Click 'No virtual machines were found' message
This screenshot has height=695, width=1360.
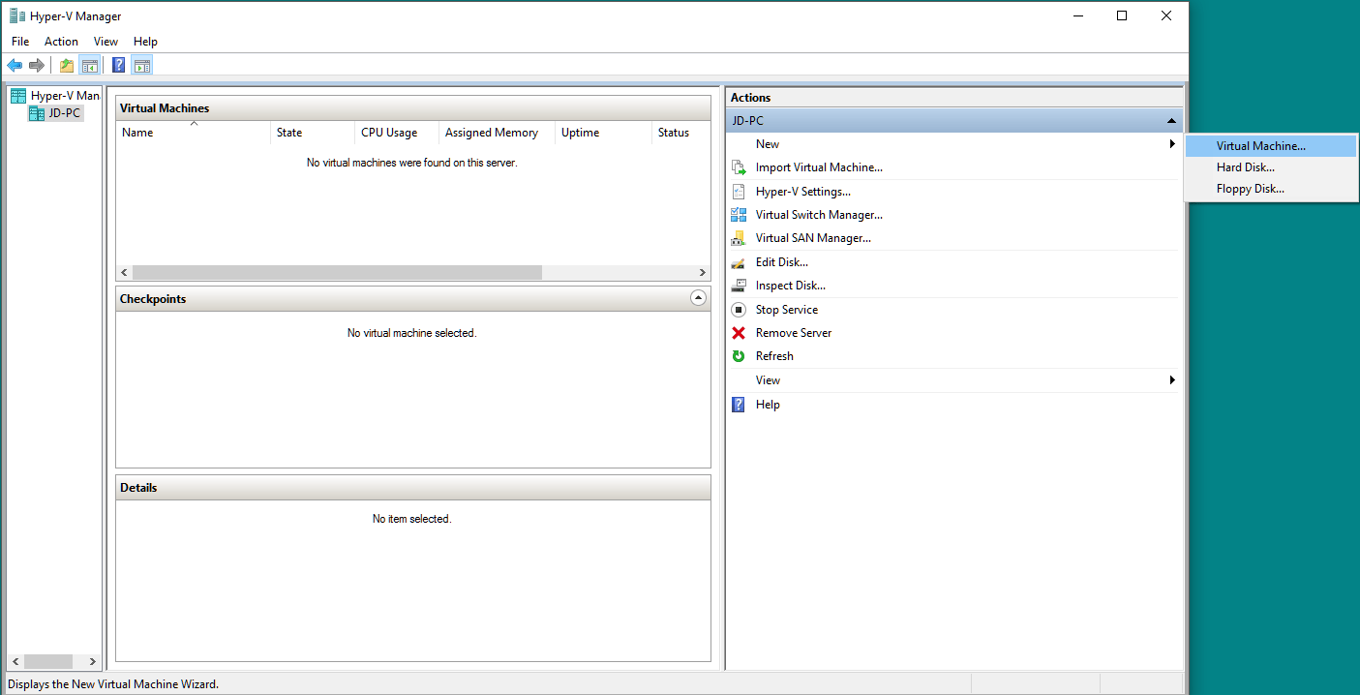[x=412, y=163]
